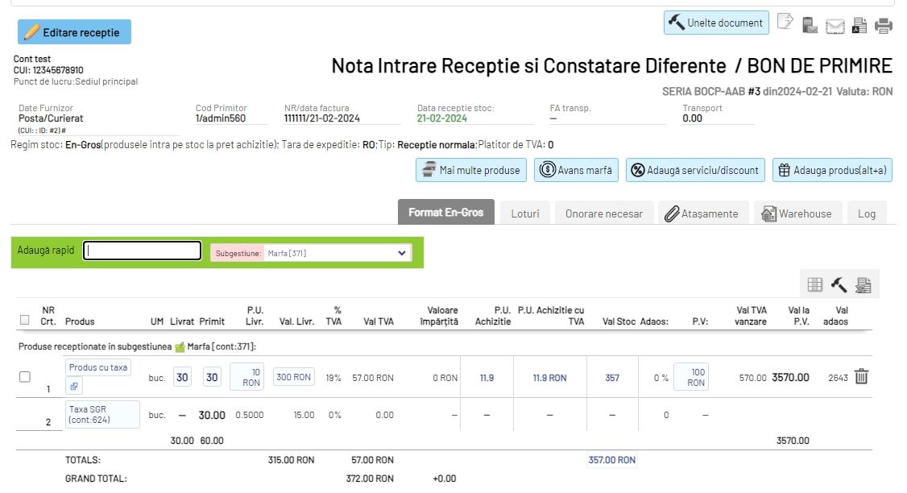Open Unelte document menu

(716, 23)
